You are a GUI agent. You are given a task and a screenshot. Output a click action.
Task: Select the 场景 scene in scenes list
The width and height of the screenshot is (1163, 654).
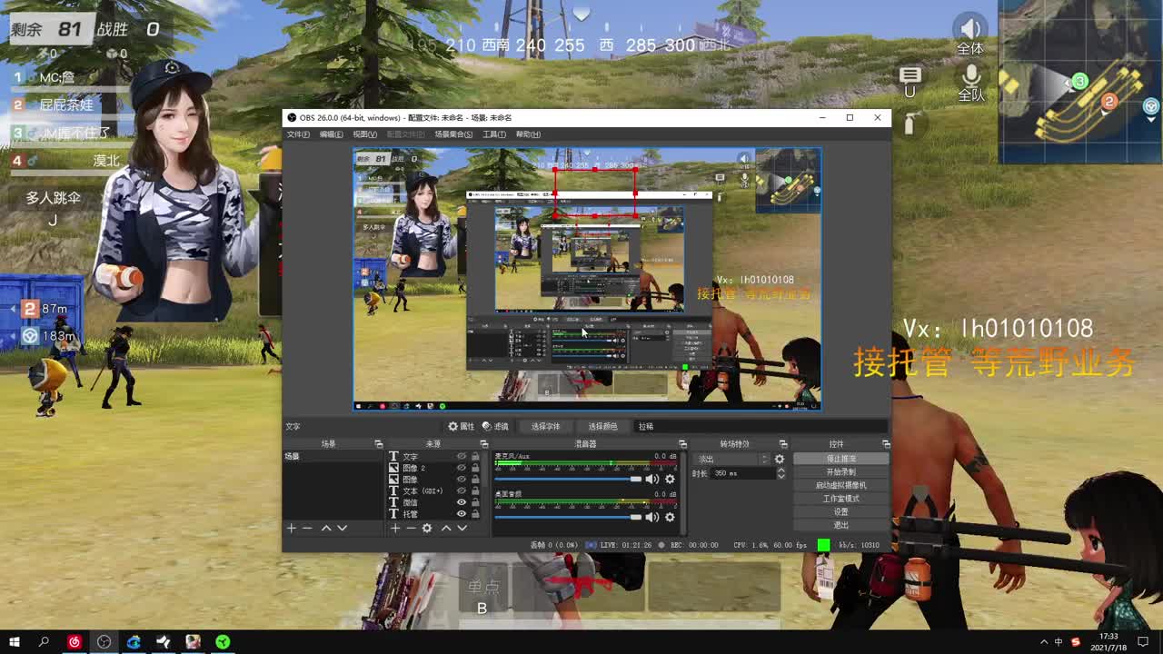[333, 456]
